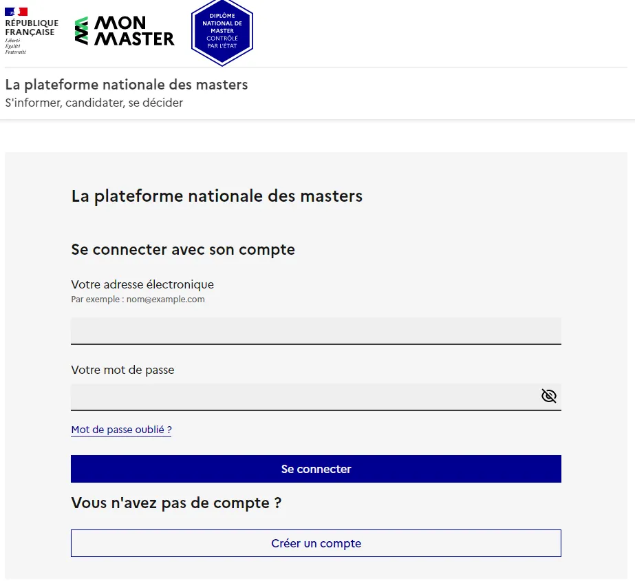
Task: Toggle password visibility eye icon
Action: pos(549,396)
